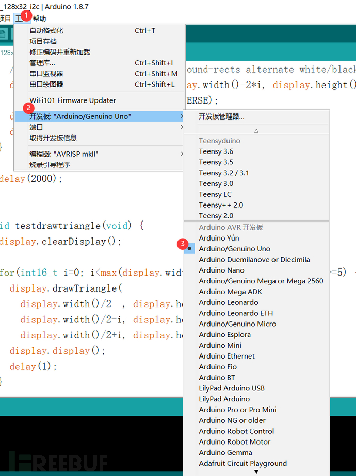
Task: Select Teensy 3.6 board
Action: (216, 151)
